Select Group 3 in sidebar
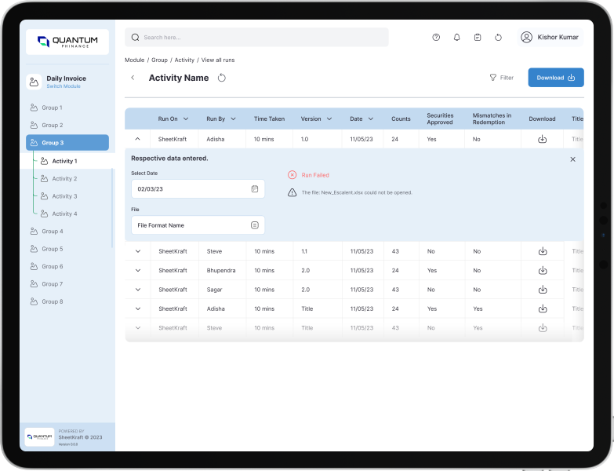This screenshot has width=614, height=471. coord(67,143)
